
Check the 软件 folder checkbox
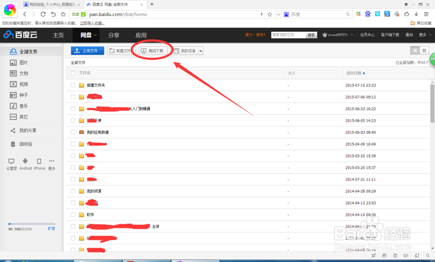click(73, 215)
